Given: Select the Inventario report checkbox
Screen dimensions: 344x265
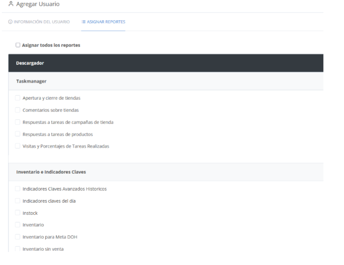Looking at the screenshot, I should click(x=17, y=225).
